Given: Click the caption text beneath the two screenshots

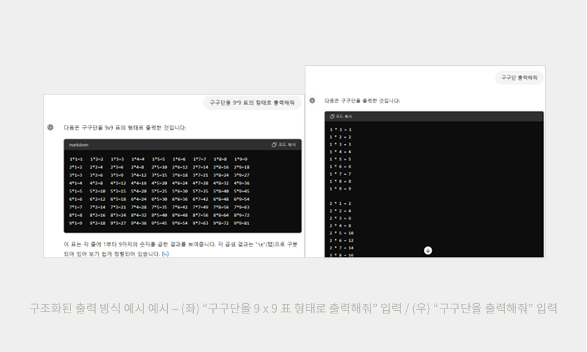Looking at the screenshot, I should click(293, 308).
